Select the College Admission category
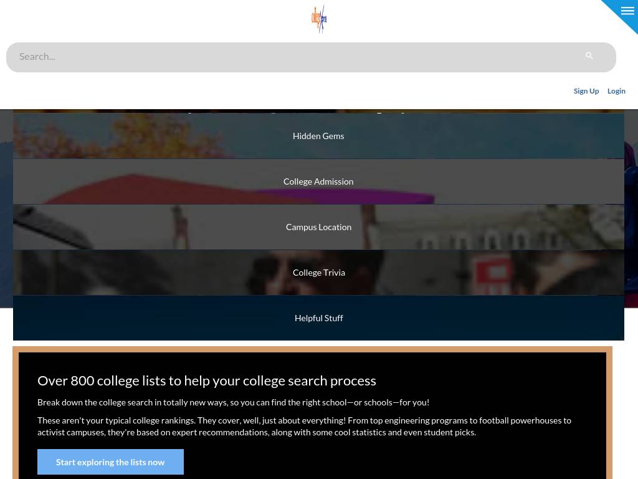 [318, 181]
